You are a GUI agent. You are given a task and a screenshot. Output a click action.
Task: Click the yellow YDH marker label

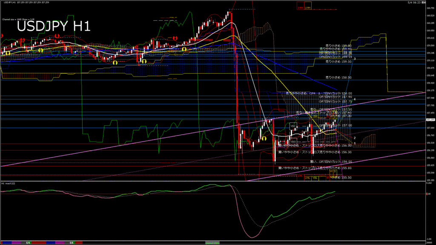(315, 116)
